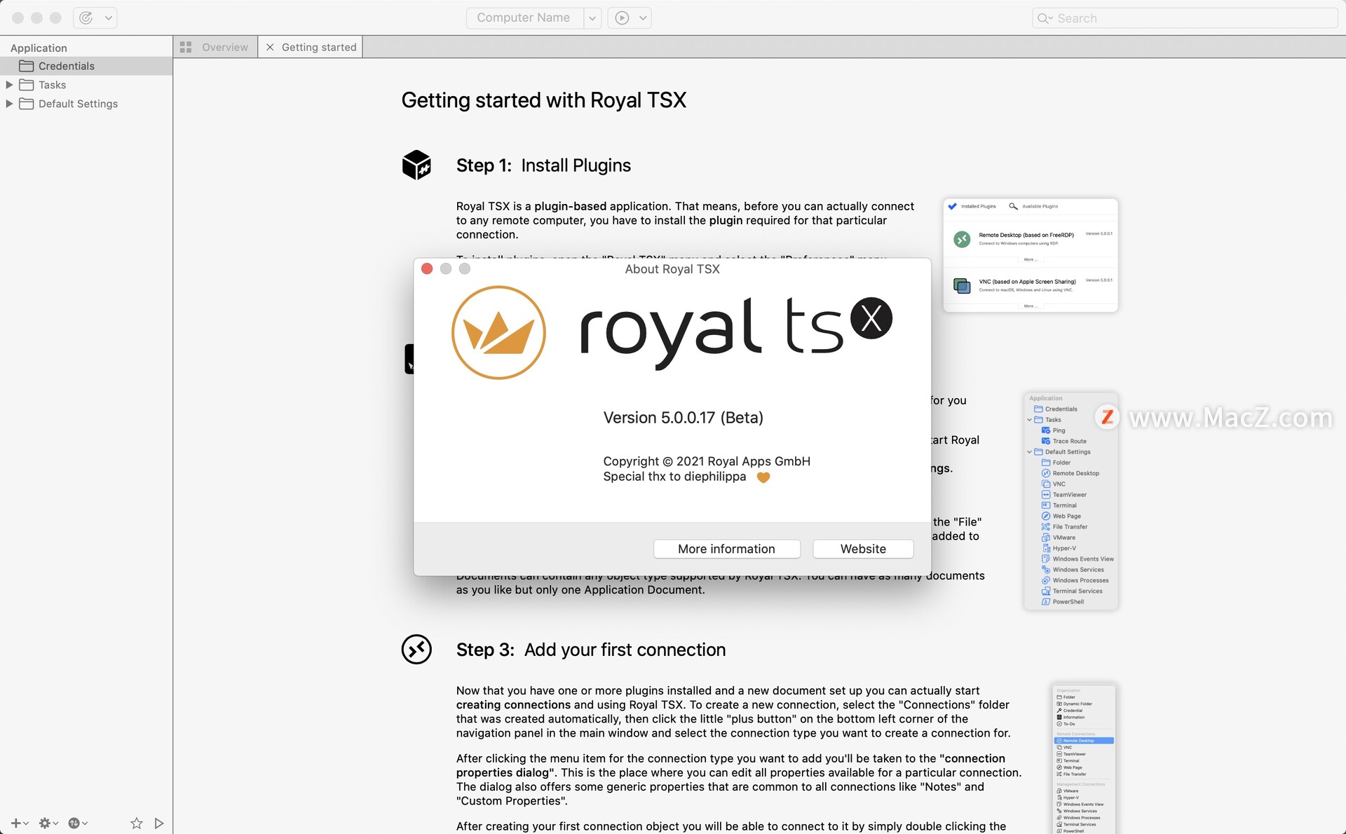Viewport: 1346px width, 834px height.
Task: Open the chevron beside the up-down arrows icon
Action: [85, 823]
